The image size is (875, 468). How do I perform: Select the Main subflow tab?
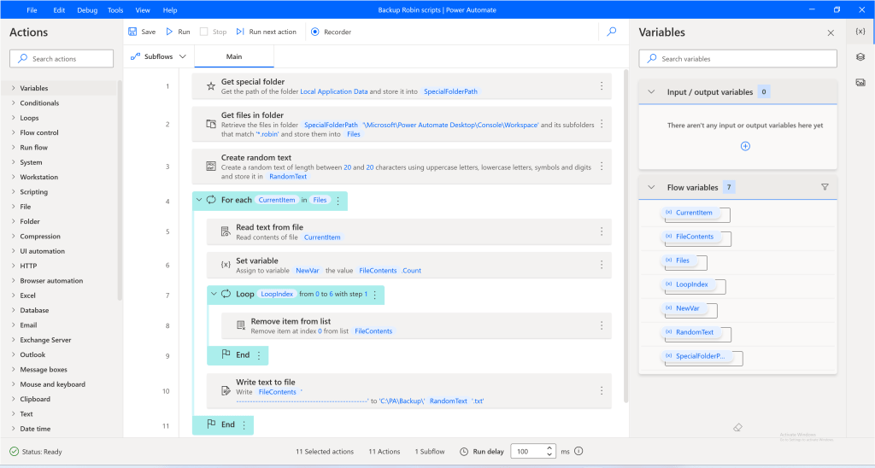click(233, 56)
